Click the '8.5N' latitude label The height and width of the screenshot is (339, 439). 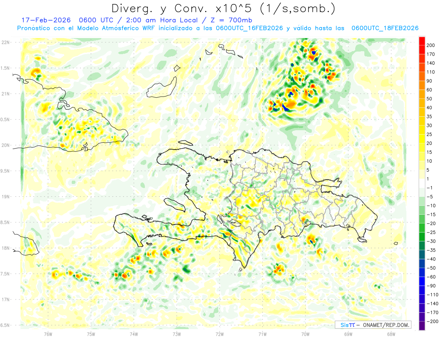(x=5, y=222)
